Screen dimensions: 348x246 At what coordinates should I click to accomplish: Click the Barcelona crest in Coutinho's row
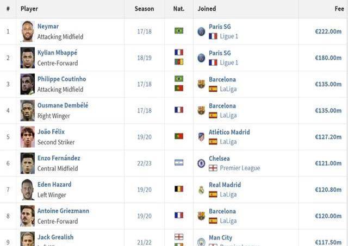click(x=201, y=84)
